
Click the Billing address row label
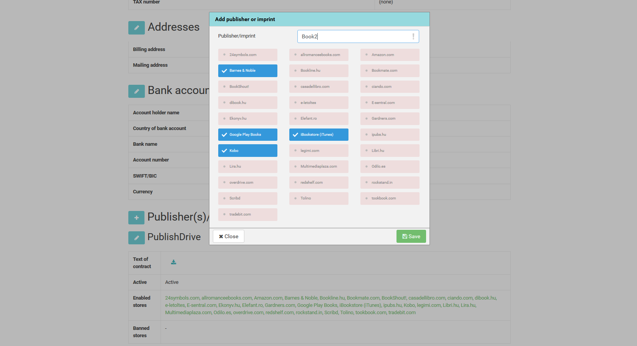[149, 49]
